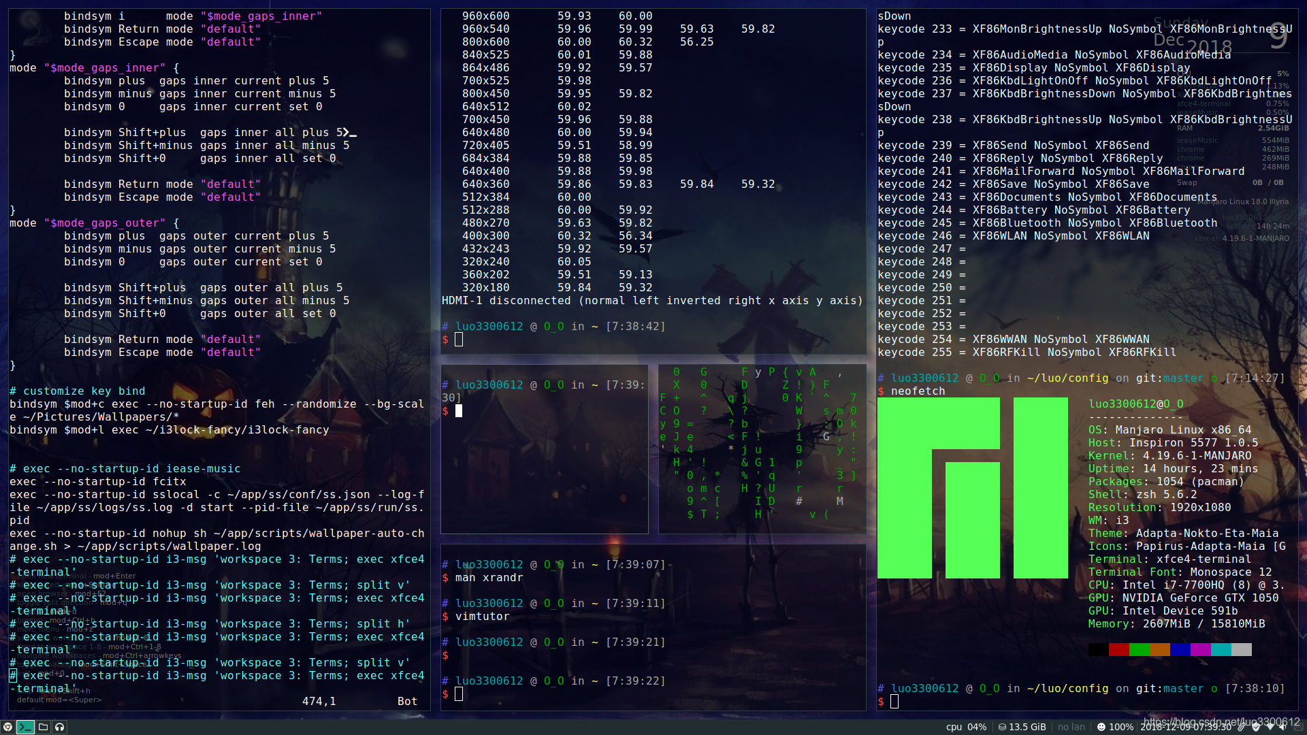Click the orange neofetch color block
Image resolution: width=1307 pixels, height=735 pixels.
[1160, 649]
